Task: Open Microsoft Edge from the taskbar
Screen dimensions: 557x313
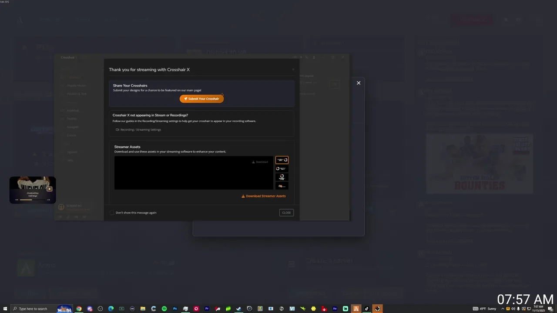Action: [111, 309]
